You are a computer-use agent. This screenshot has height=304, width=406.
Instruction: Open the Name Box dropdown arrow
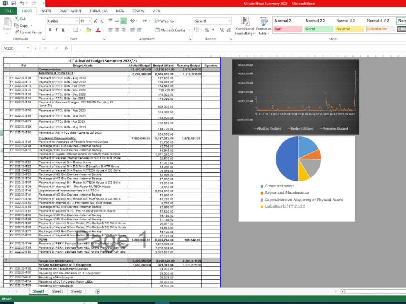[x=28, y=48]
